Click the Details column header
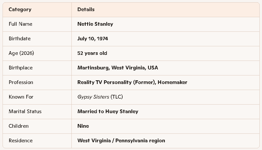The image size is (262, 150). [86, 9]
